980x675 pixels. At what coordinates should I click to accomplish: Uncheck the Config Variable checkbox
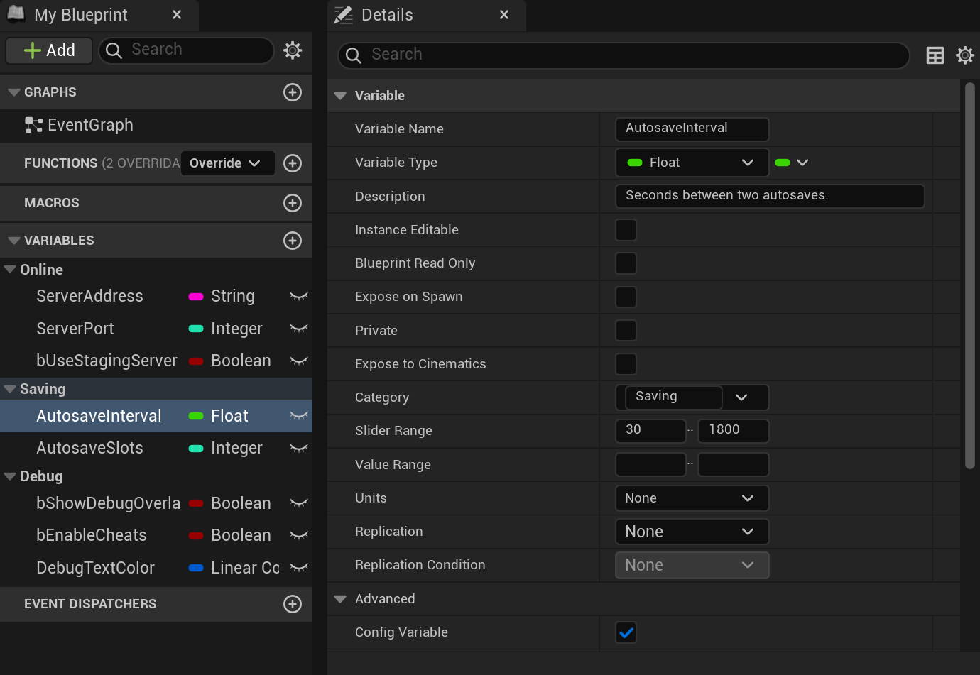click(626, 632)
